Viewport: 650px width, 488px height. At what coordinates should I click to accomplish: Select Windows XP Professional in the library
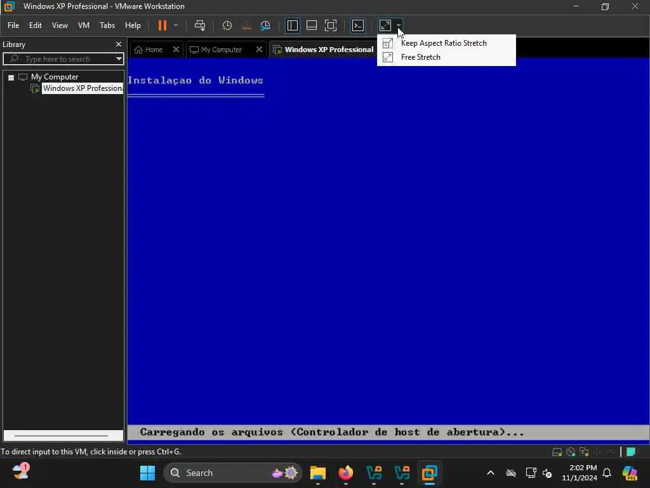pyautogui.click(x=83, y=88)
